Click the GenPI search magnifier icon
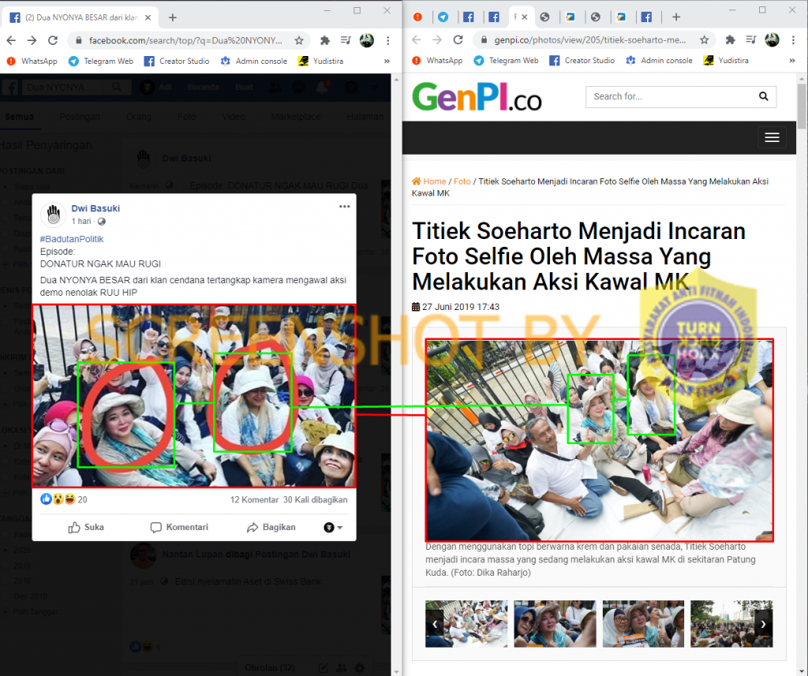Viewport: 808px width, 676px height. (x=763, y=96)
